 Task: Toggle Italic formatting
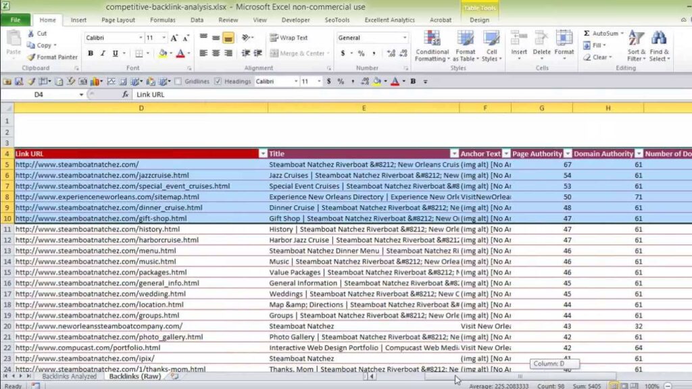[103, 53]
